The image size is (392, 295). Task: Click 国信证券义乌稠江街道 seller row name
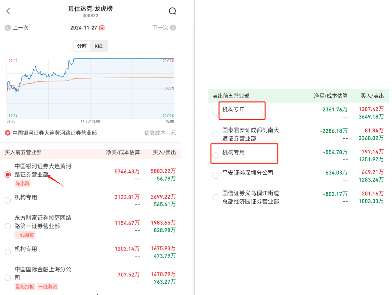point(251,197)
